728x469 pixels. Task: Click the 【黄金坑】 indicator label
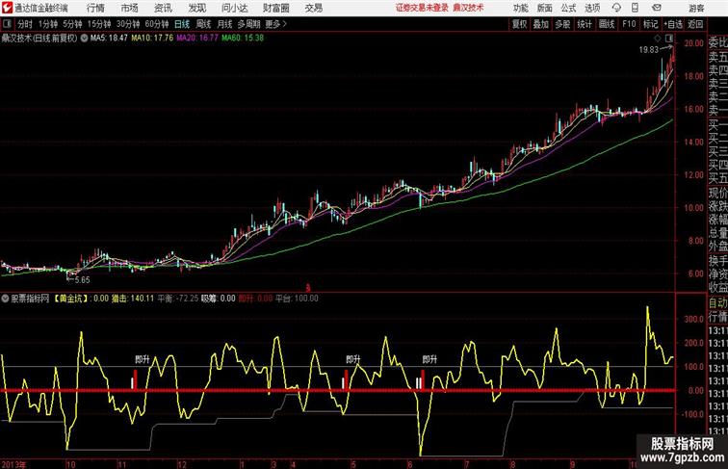(71, 299)
